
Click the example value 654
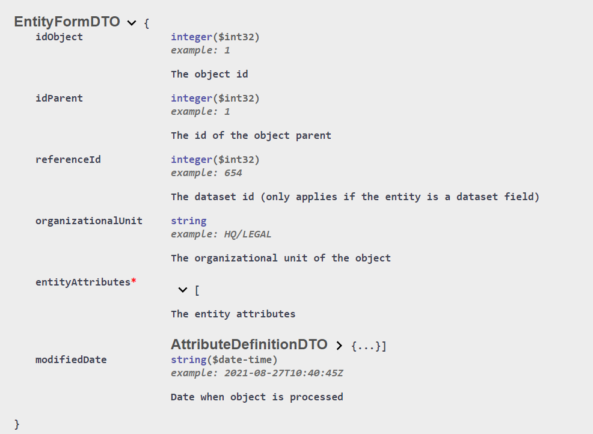(x=233, y=173)
